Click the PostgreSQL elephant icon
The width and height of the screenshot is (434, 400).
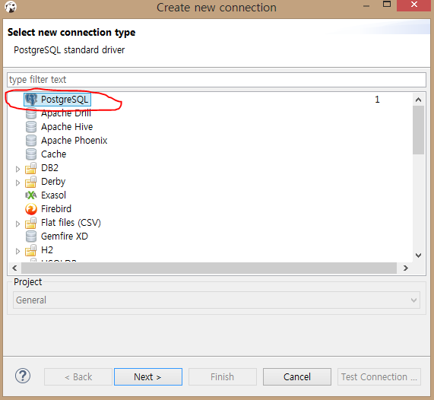point(31,99)
